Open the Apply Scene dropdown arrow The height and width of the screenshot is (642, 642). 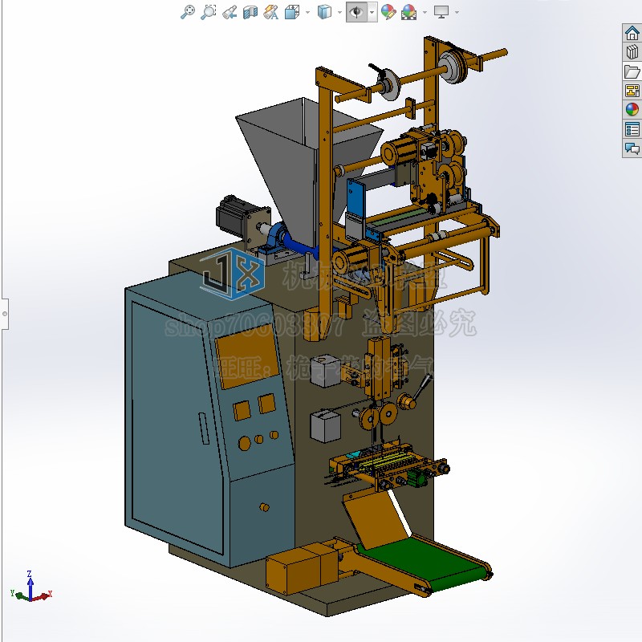(425, 12)
